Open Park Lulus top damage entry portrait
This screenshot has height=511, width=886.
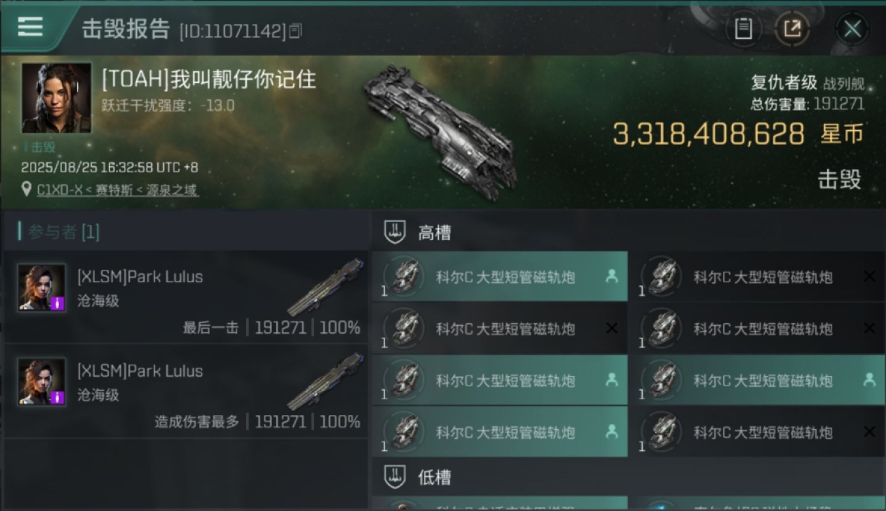point(42,382)
